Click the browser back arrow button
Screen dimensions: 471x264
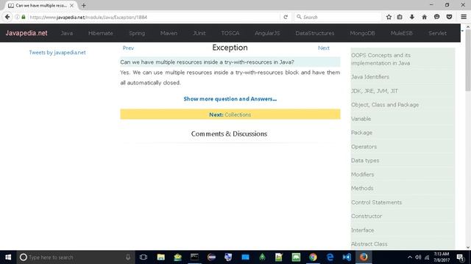7,17
